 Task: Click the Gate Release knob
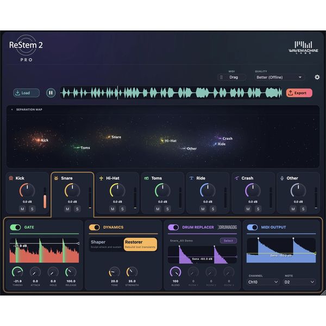pyautogui.click(x=71, y=272)
